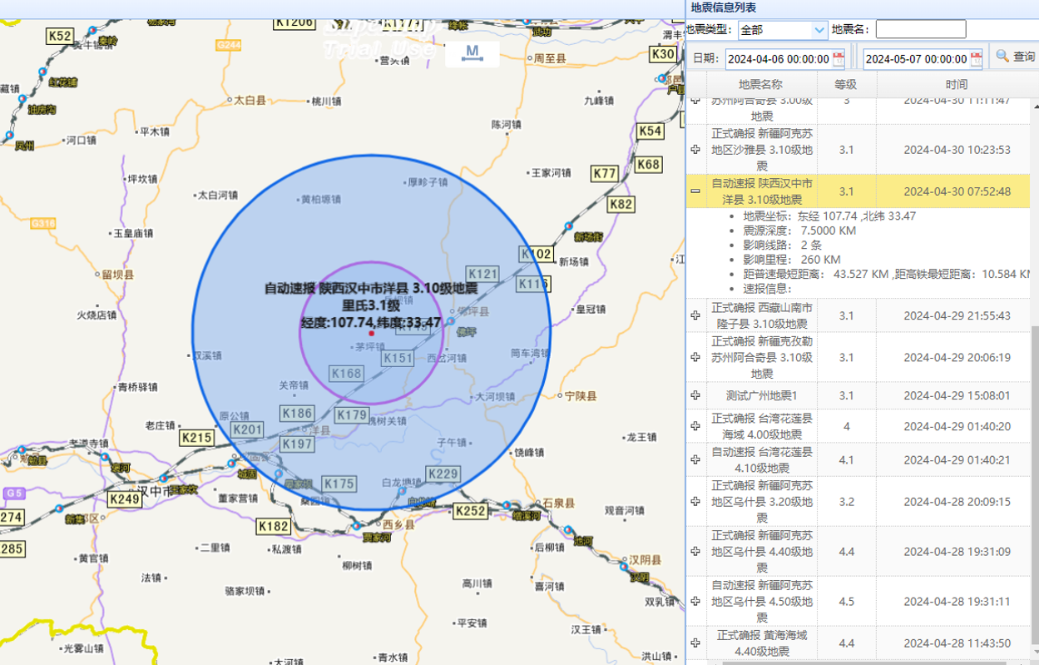The width and height of the screenshot is (1039, 665).
Task: Click the 地震名 text input field
Action: (x=920, y=30)
